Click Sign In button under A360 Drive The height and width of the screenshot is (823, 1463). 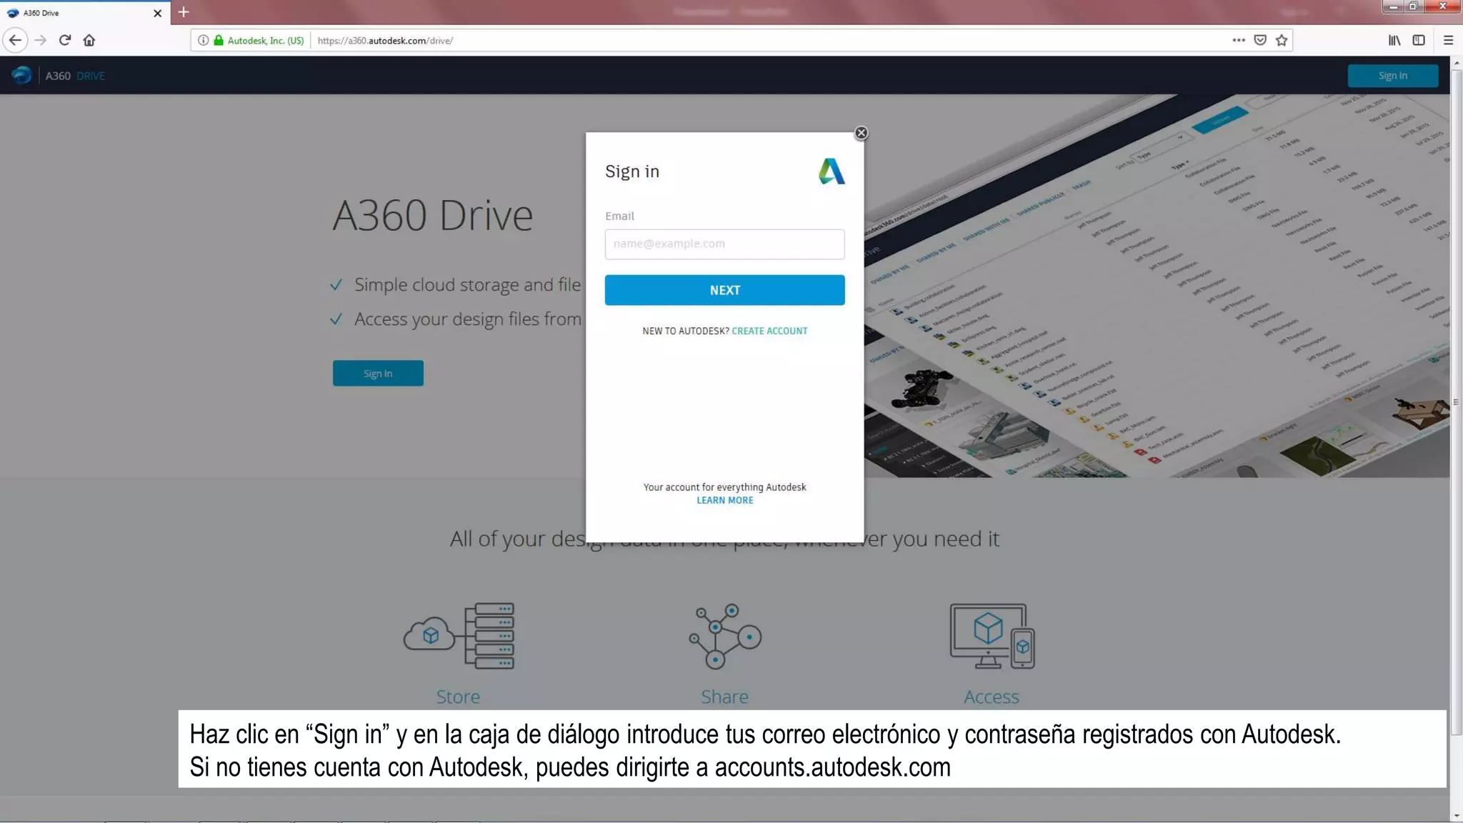[x=378, y=373]
